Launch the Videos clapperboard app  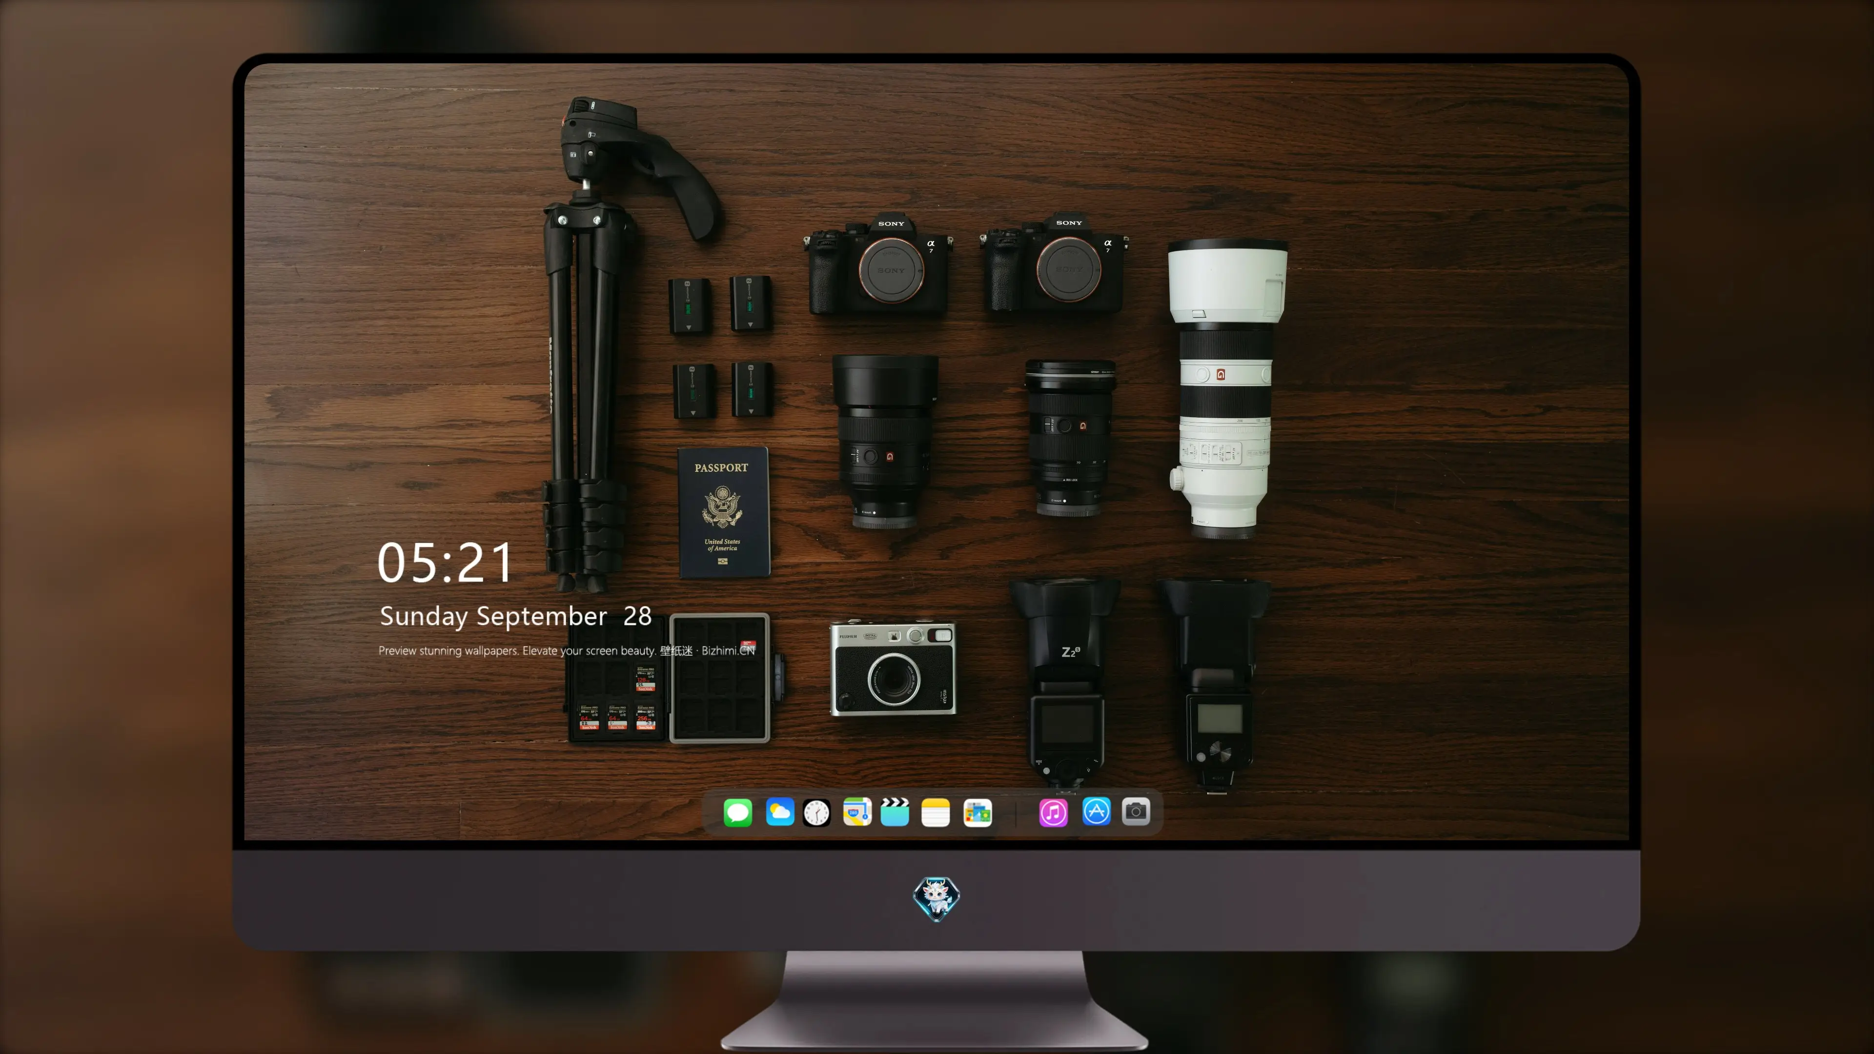[895, 812]
